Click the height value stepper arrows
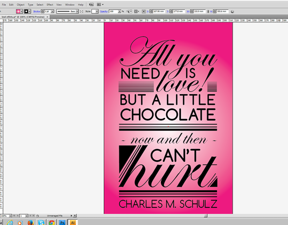Screen dimensions: 288x225 [215, 11]
